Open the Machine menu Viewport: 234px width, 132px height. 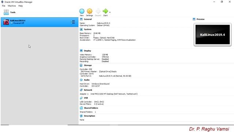pos(12,6)
